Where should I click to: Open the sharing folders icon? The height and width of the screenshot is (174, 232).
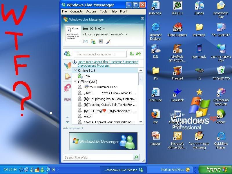(93, 41)
